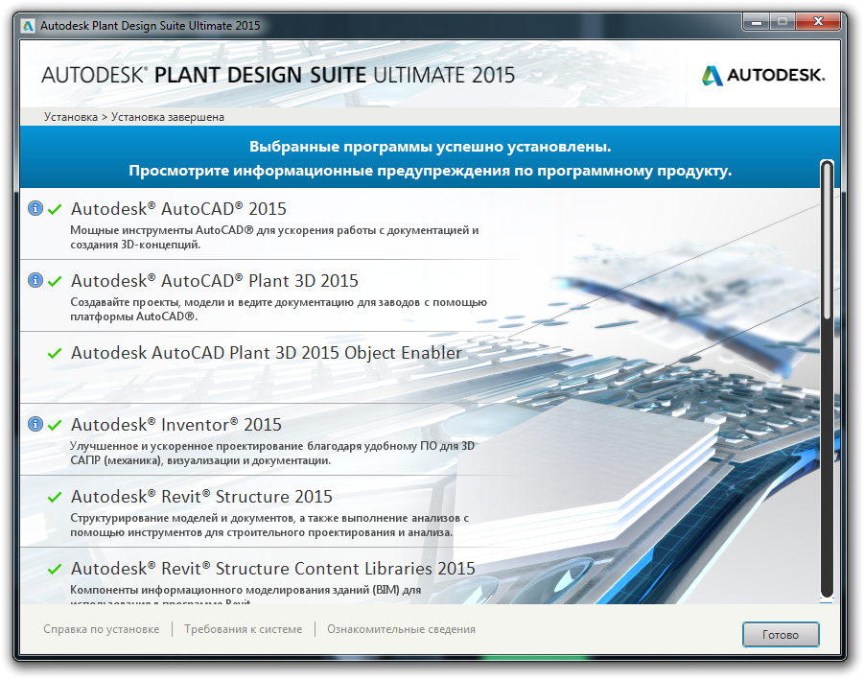Screen dimensions: 864x680
Task: Open the Справка по установке link
Action: coord(102,629)
